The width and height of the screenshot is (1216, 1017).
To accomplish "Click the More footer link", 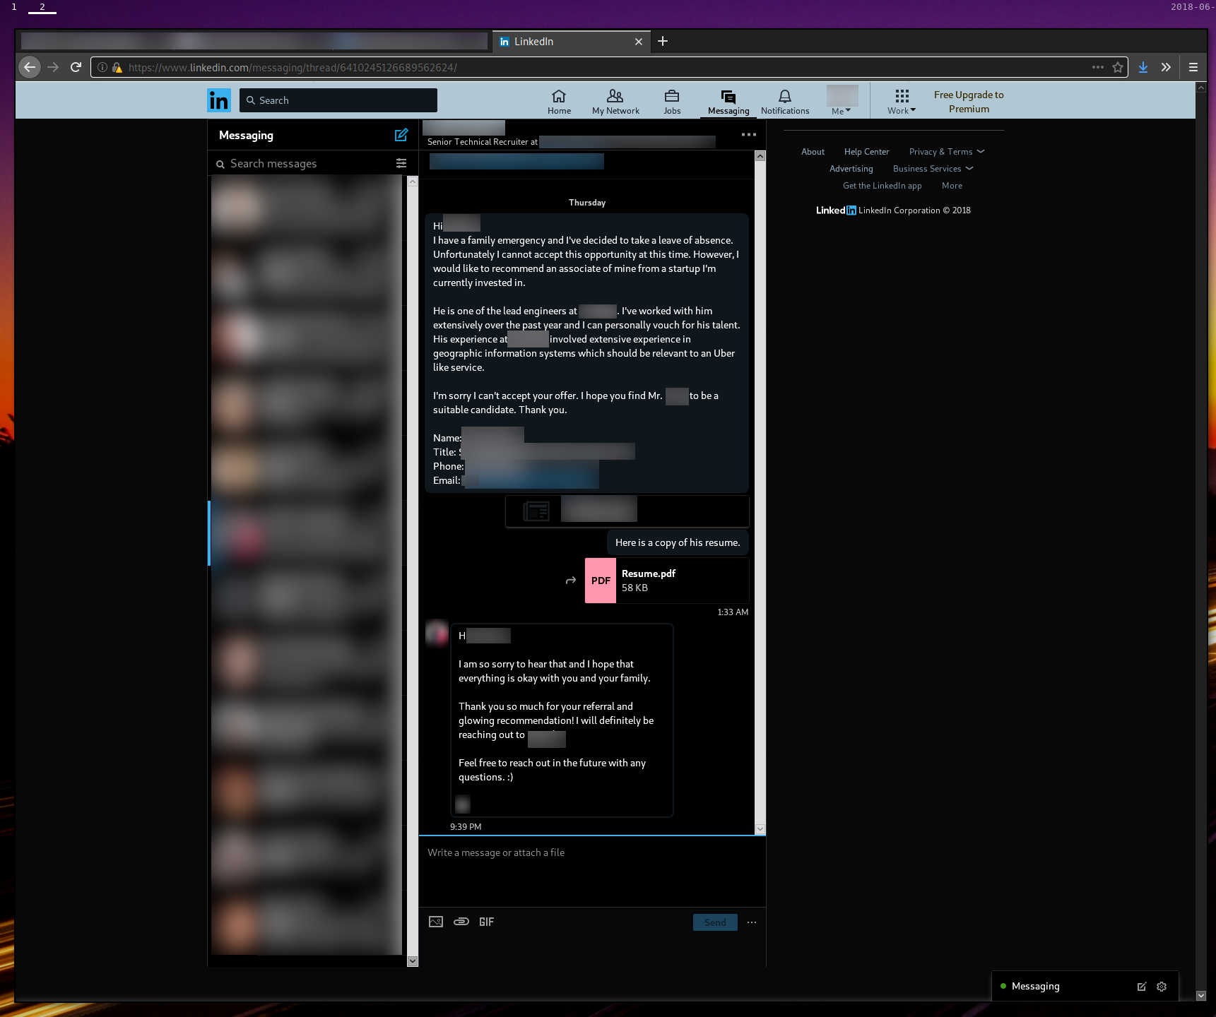I will [x=952, y=186].
